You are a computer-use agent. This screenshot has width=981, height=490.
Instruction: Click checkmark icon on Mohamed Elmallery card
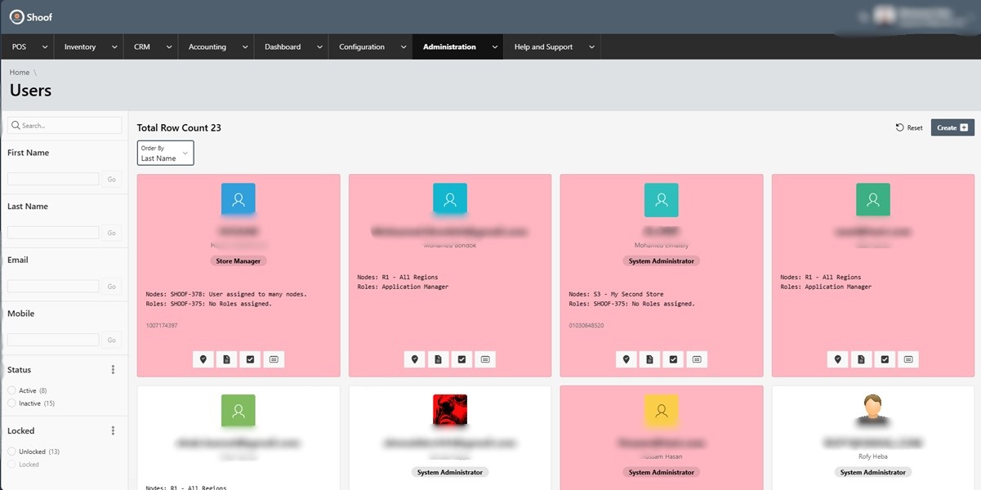(673, 359)
